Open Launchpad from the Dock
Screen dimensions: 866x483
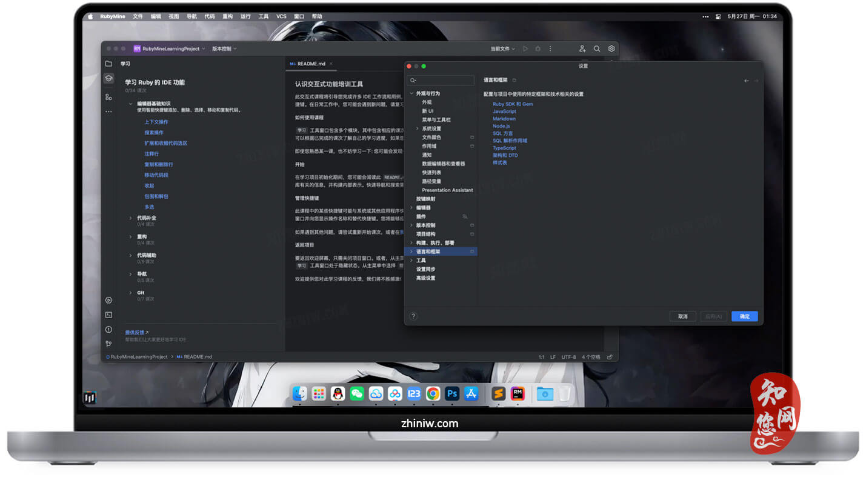point(319,394)
